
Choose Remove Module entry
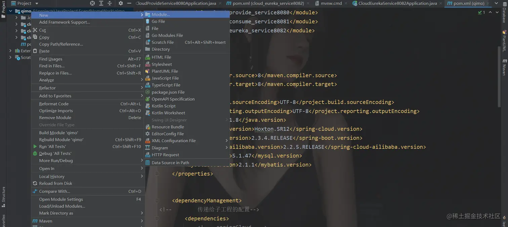pyautogui.click(x=88, y=118)
